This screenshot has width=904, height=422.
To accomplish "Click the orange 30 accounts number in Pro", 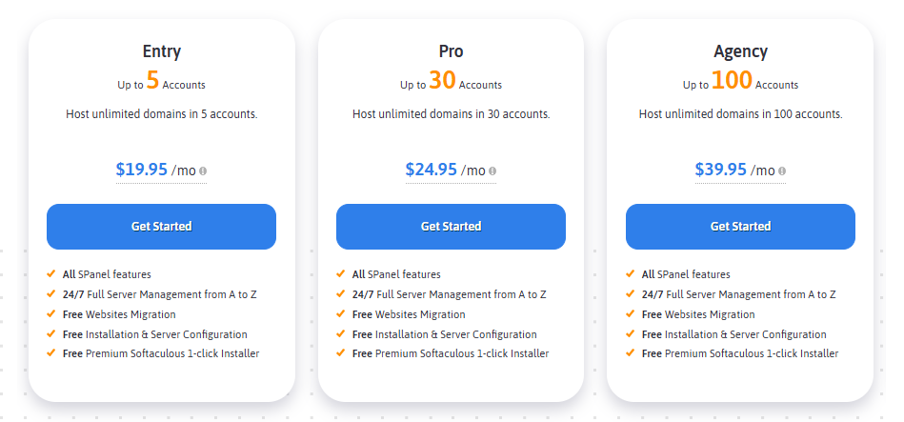I will click(x=442, y=81).
